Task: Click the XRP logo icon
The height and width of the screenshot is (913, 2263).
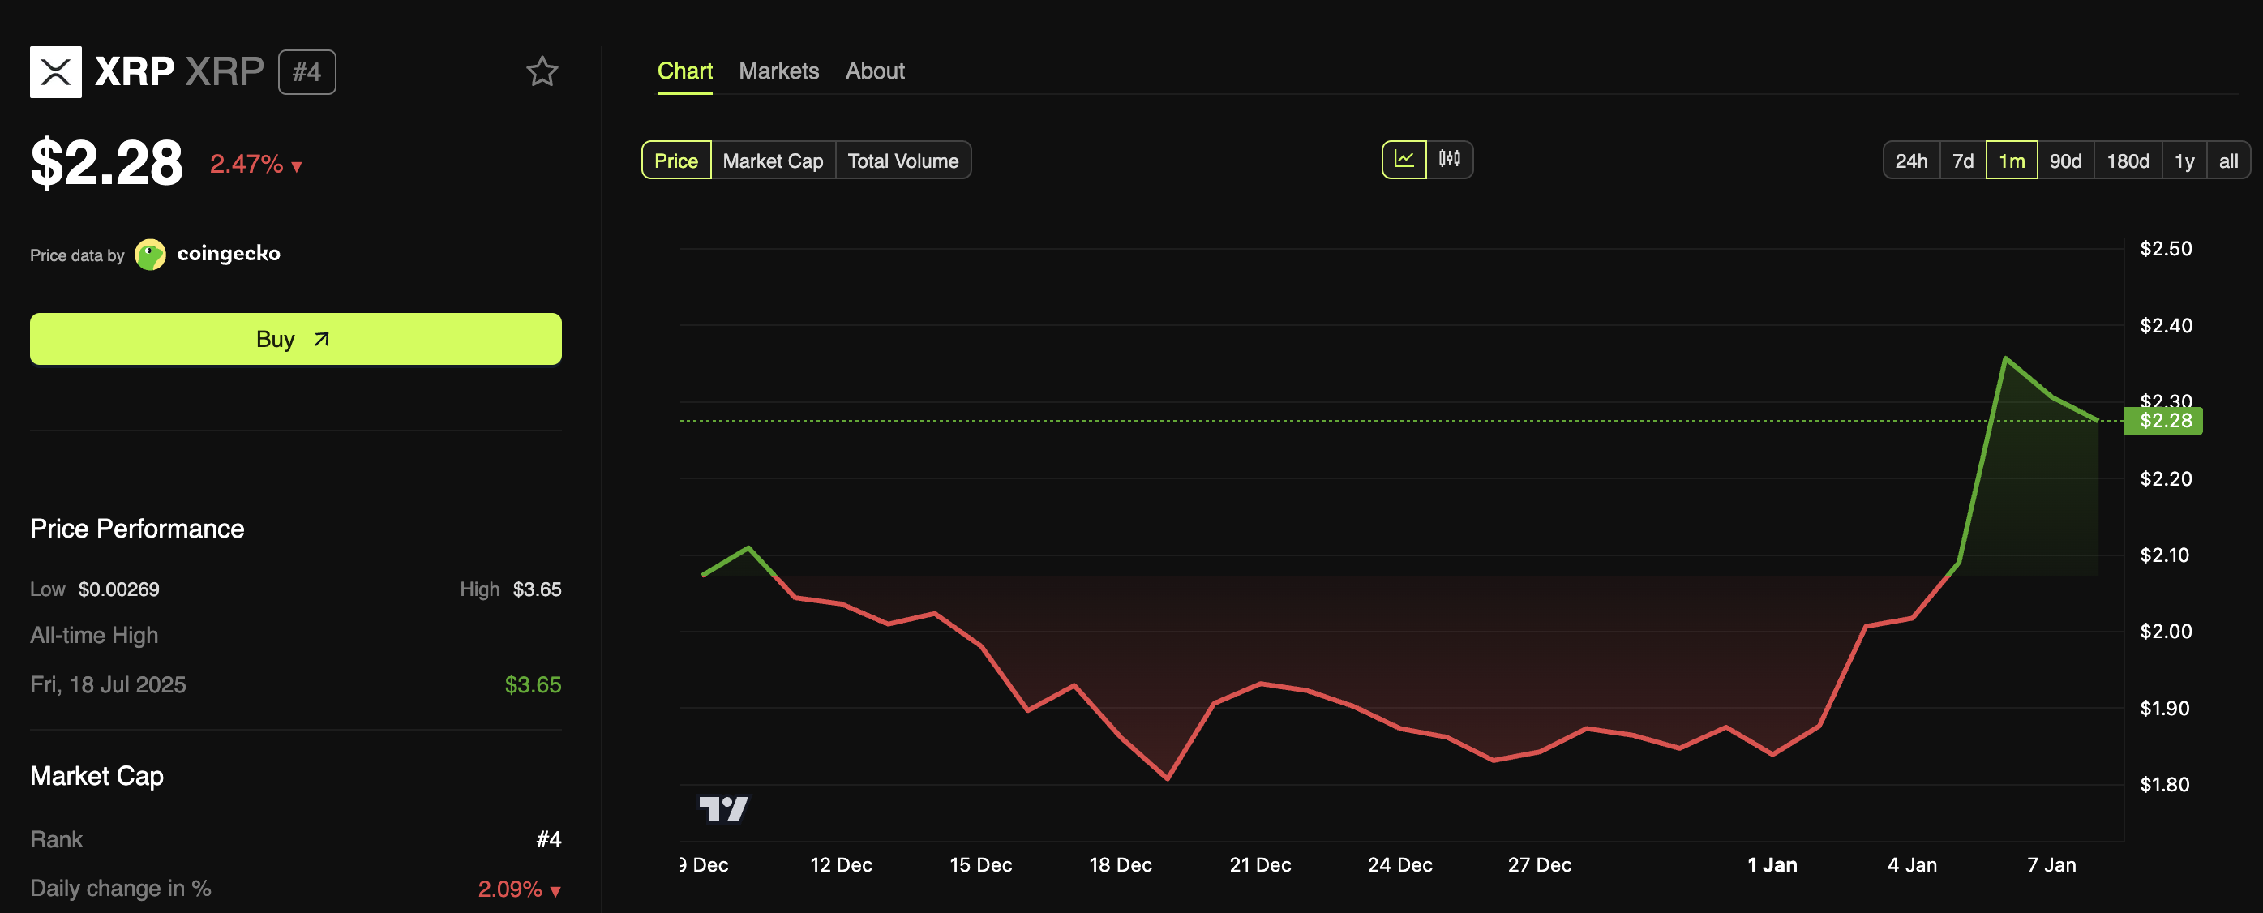Action: pyautogui.click(x=55, y=71)
